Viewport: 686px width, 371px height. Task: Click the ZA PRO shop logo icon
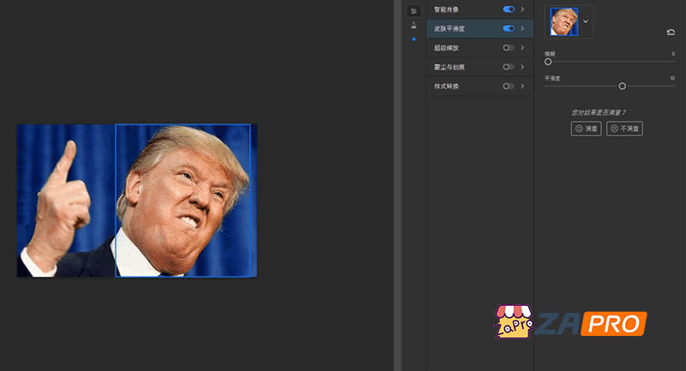coord(512,323)
